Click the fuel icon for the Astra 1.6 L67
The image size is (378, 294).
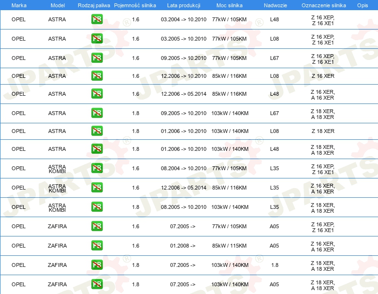tap(97, 58)
